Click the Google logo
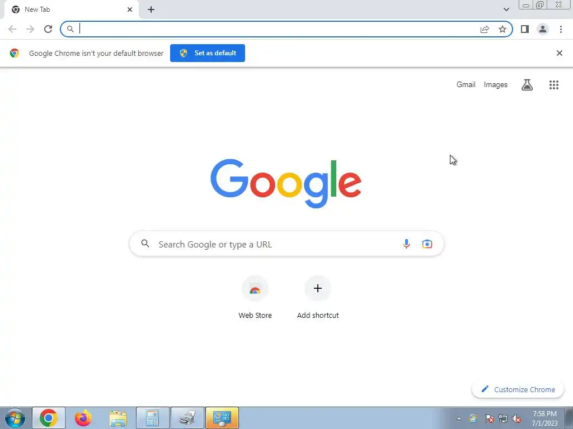 286,183
